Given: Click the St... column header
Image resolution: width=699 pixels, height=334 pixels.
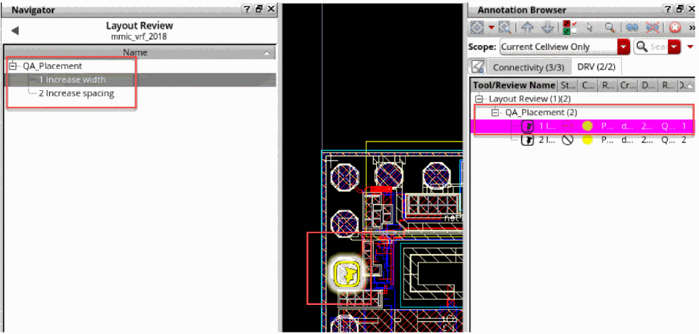Looking at the screenshot, I should (x=568, y=85).
